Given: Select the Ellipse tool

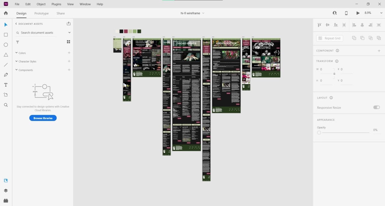Looking at the screenshot, I should click(6, 45).
